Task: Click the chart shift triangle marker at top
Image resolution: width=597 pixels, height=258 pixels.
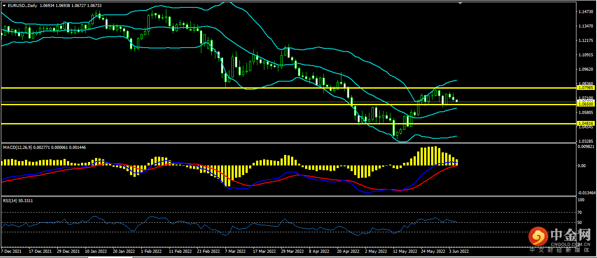Action: coord(460,3)
